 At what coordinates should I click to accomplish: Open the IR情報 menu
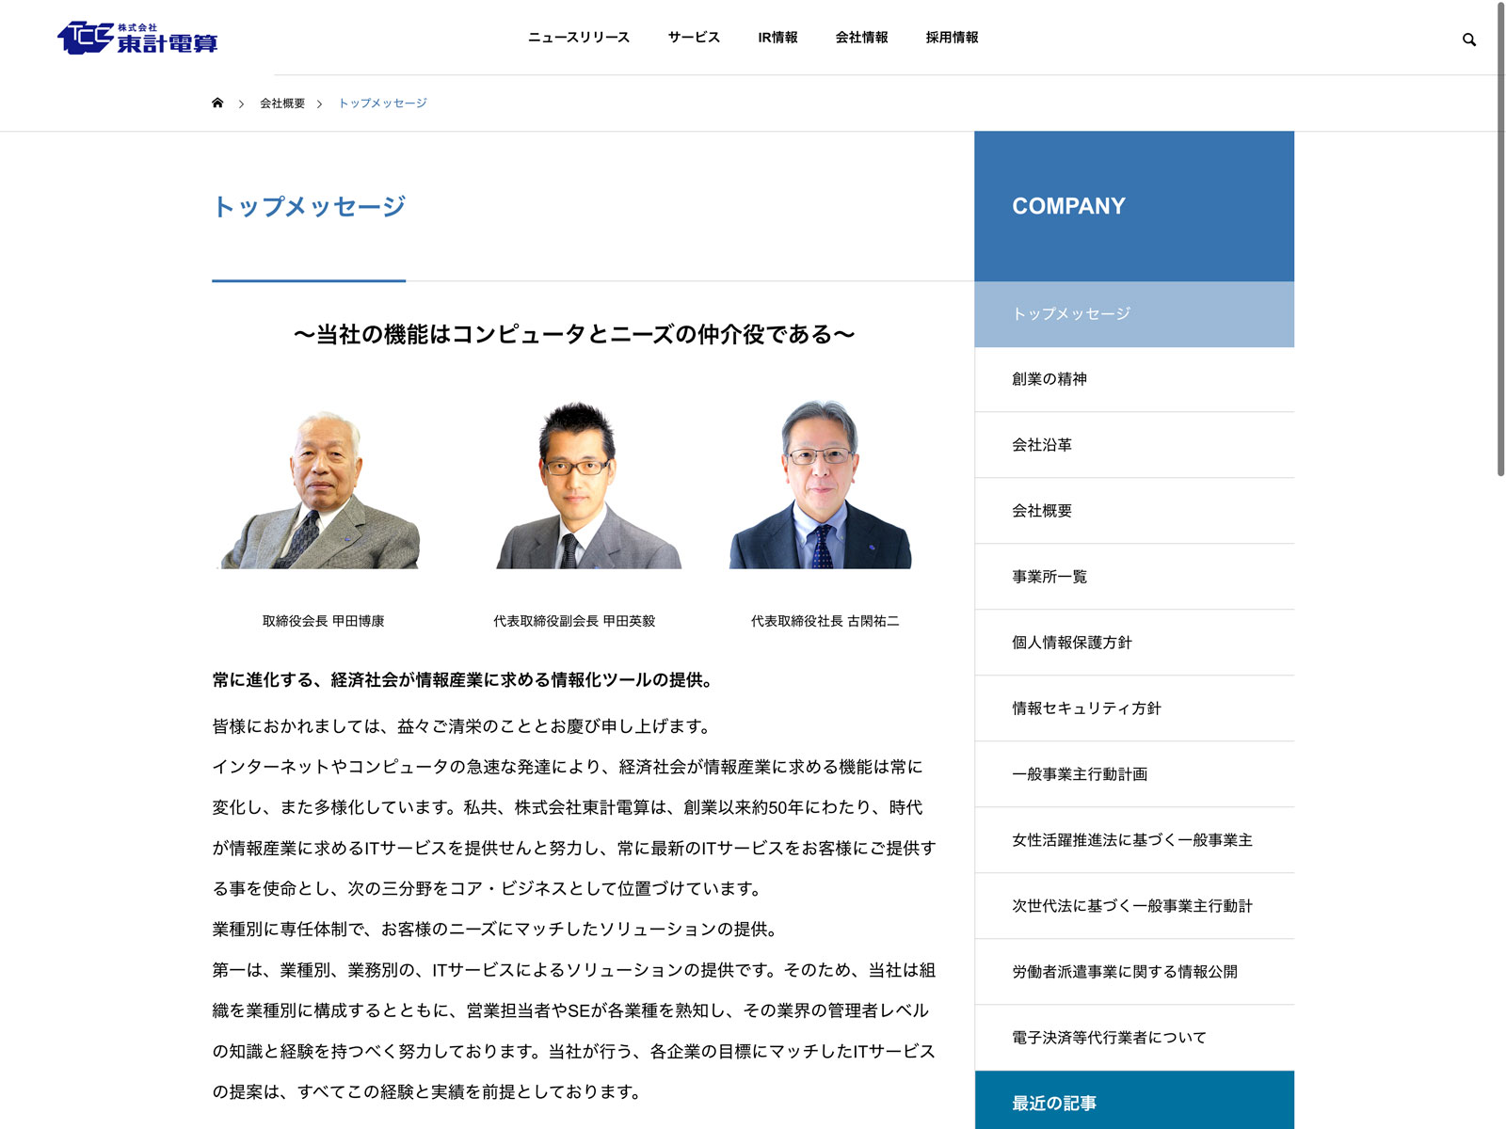[777, 38]
